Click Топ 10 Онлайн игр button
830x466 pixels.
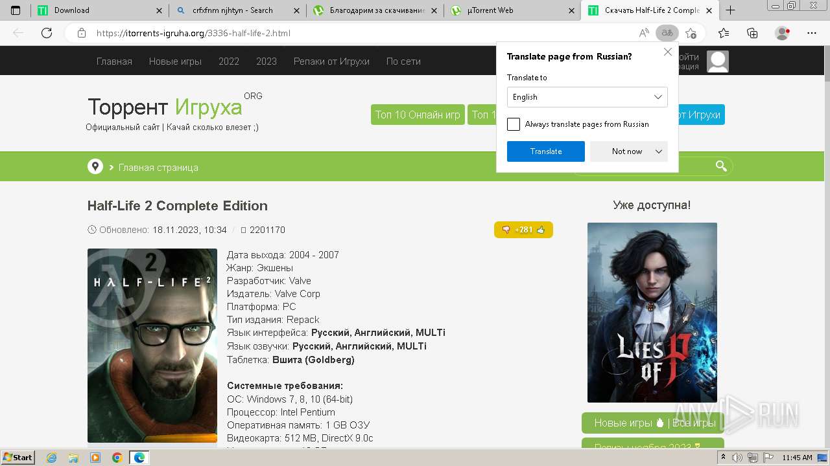(418, 115)
